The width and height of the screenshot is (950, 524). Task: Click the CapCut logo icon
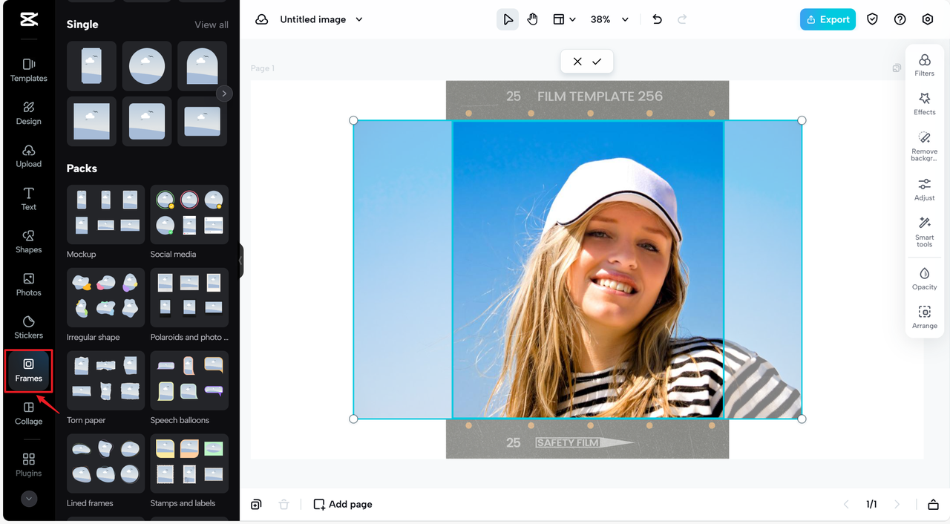pyautogui.click(x=29, y=20)
